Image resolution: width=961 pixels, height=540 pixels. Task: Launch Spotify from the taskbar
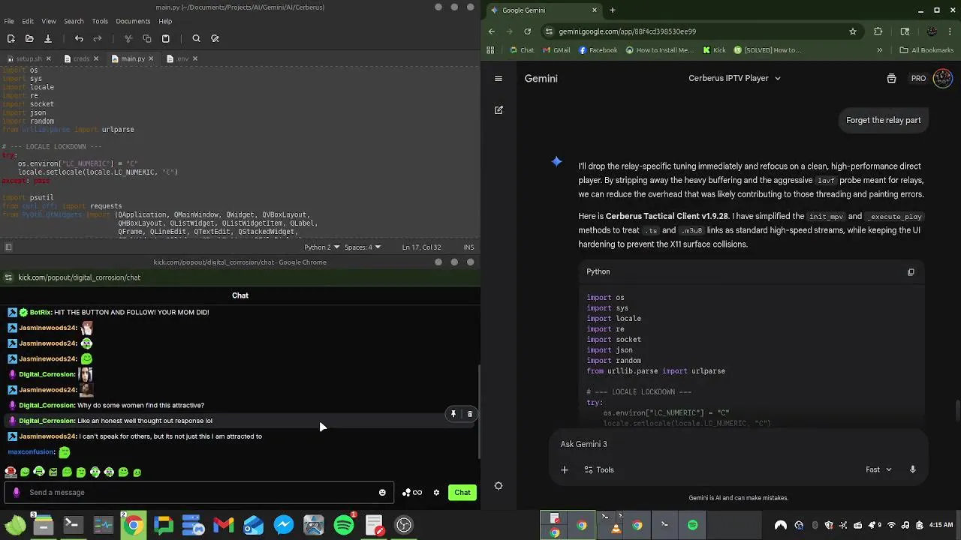click(x=344, y=525)
